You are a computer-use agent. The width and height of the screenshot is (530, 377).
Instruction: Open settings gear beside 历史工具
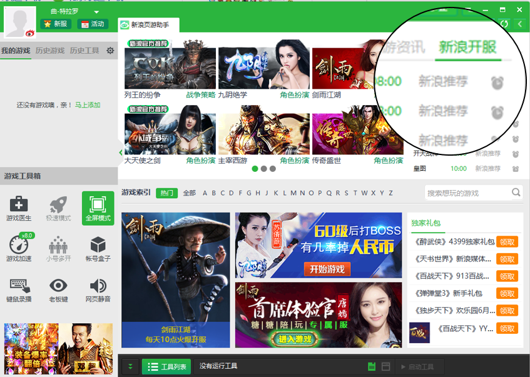(110, 51)
